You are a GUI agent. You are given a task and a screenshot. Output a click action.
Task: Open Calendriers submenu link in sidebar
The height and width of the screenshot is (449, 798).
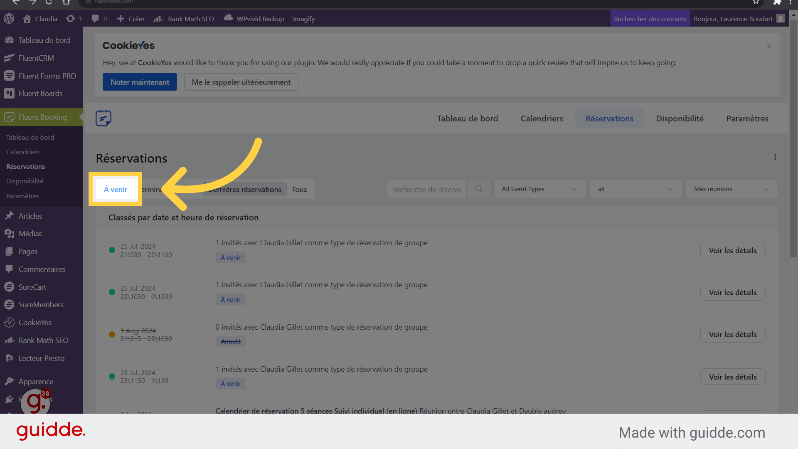click(23, 152)
